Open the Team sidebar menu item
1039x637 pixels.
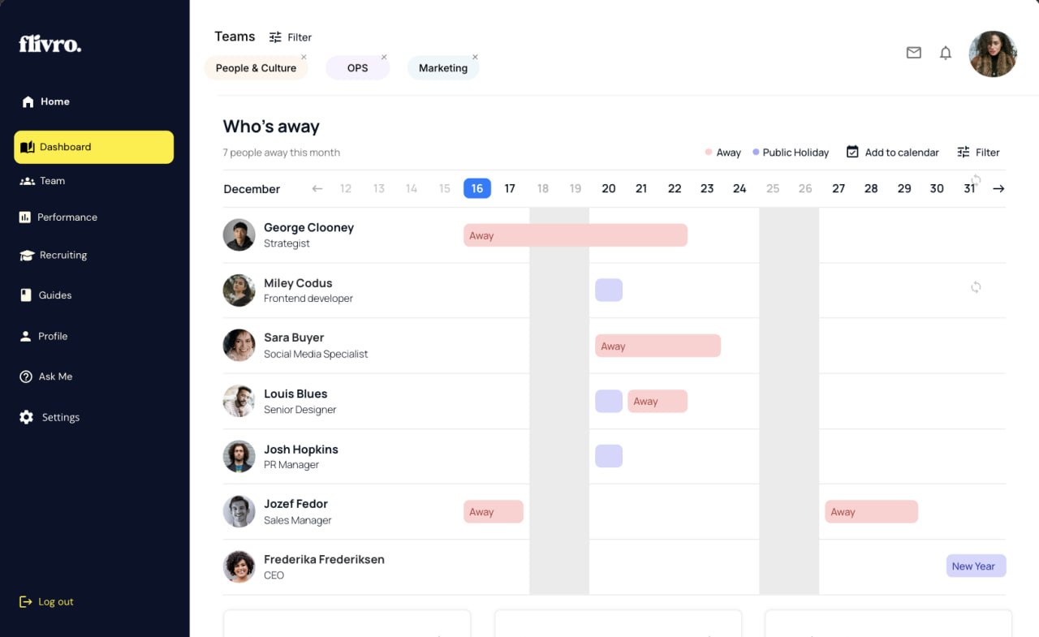[42, 181]
